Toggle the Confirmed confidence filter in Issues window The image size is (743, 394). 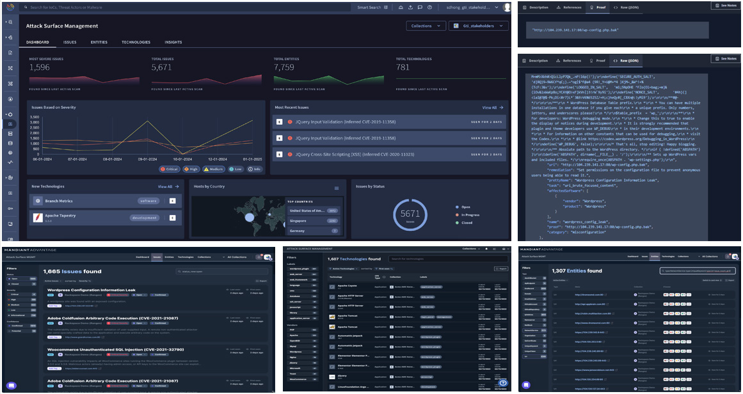21,326
